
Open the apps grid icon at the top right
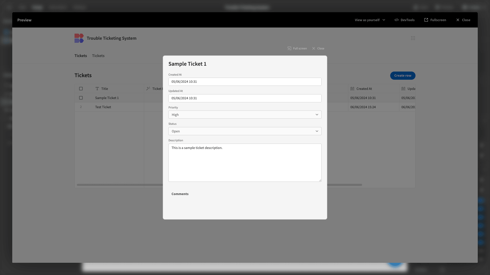(x=413, y=38)
